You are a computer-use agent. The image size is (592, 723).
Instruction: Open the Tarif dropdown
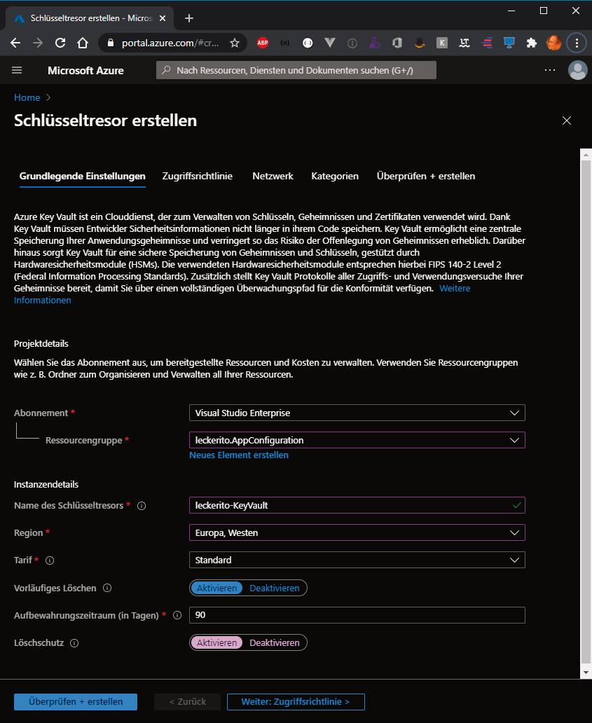pyautogui.click(x=357, y=560)
